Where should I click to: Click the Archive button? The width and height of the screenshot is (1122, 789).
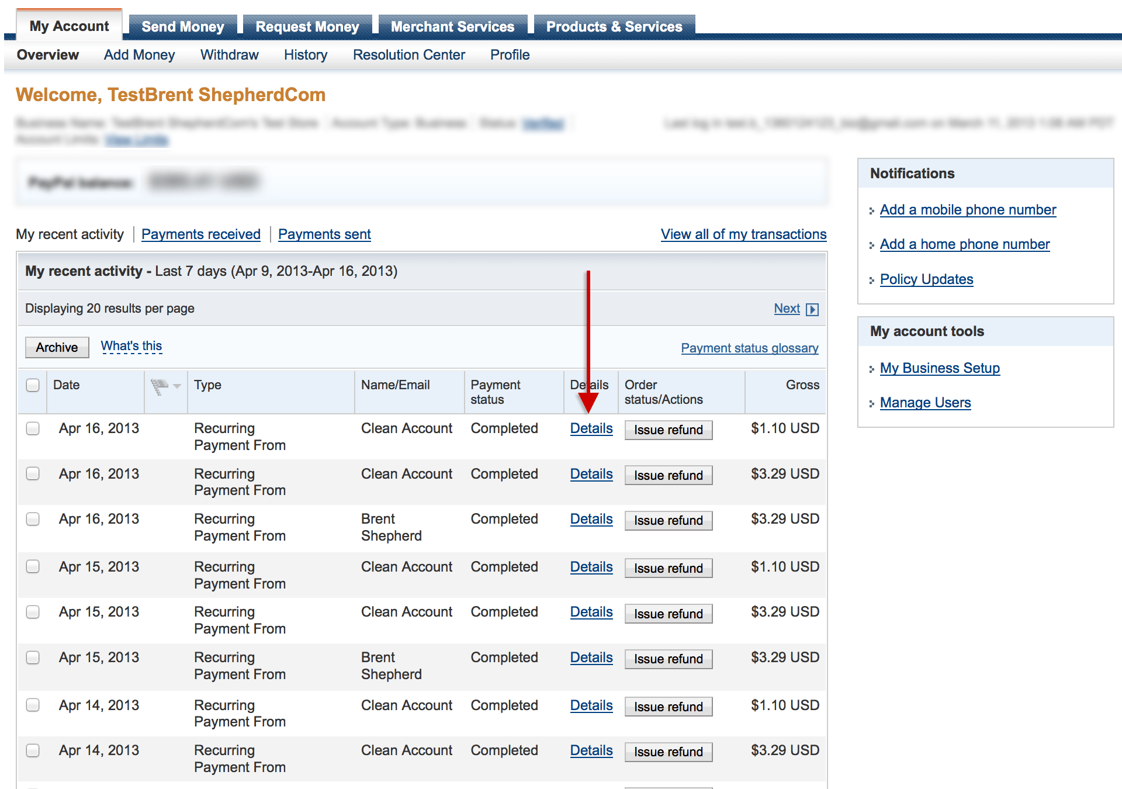(57, 347)
